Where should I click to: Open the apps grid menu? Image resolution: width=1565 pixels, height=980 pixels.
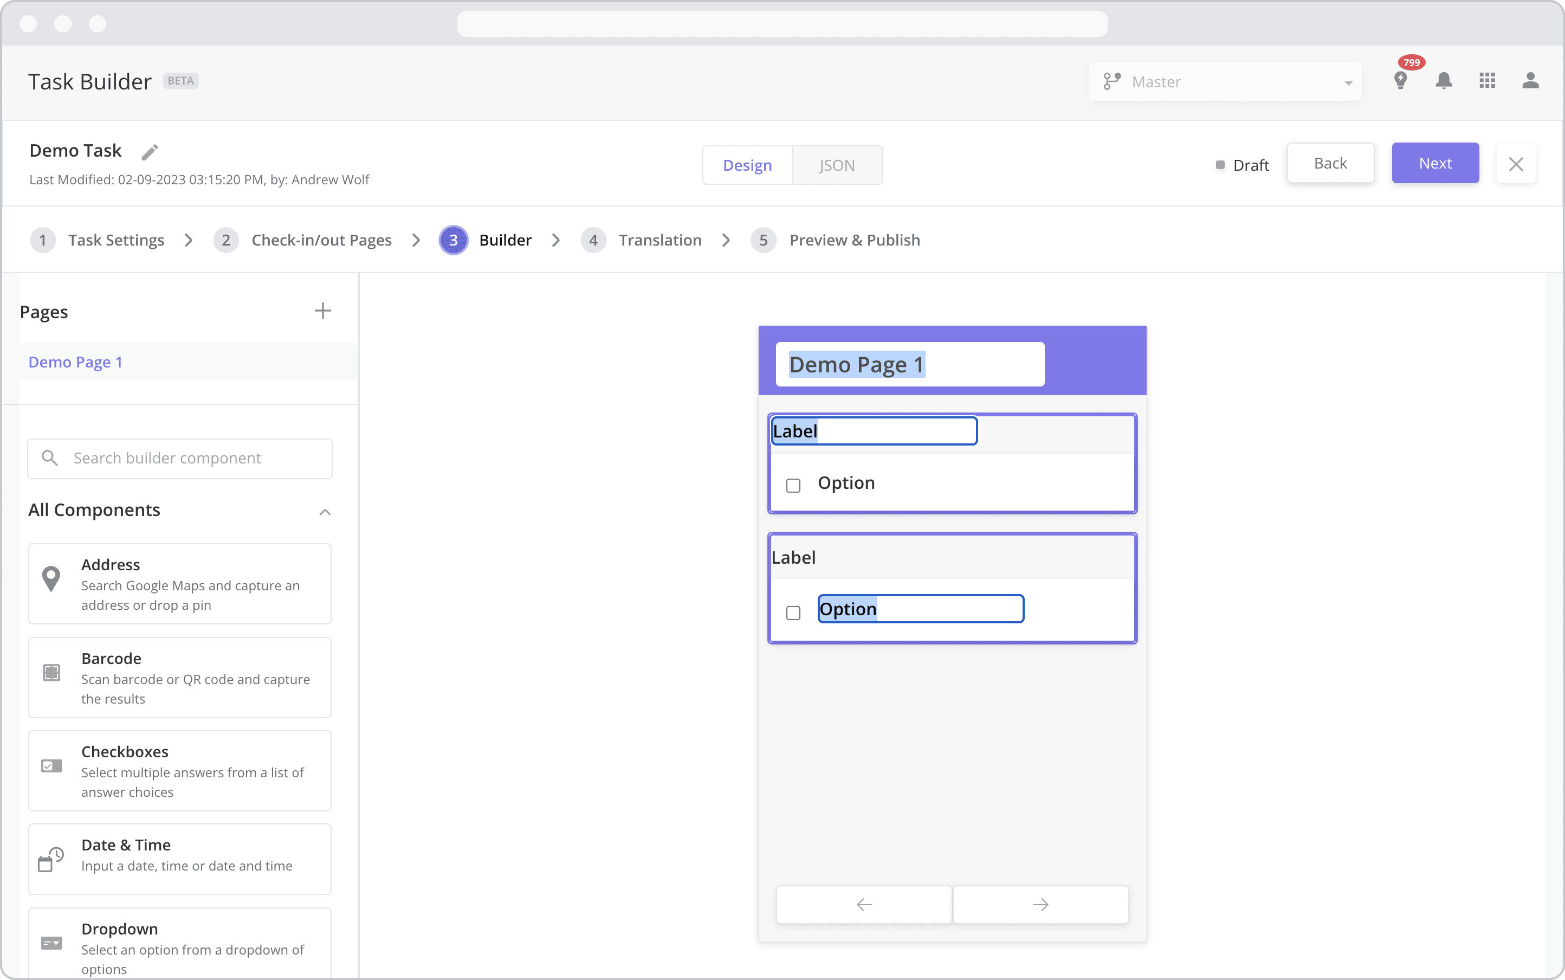[1487, 81]
